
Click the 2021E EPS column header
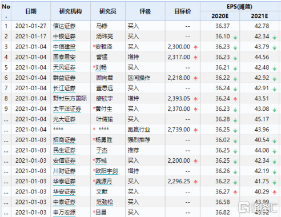[x=259, y=16]
